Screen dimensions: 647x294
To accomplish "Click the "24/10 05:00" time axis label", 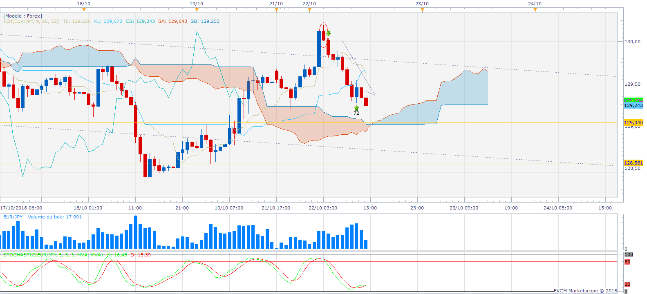I will (558, 208).
